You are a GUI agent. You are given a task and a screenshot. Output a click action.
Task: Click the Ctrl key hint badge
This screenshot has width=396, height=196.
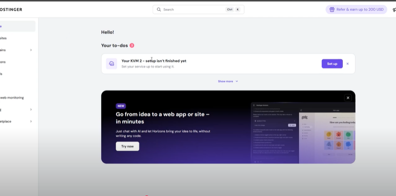[x=230, y=10]
